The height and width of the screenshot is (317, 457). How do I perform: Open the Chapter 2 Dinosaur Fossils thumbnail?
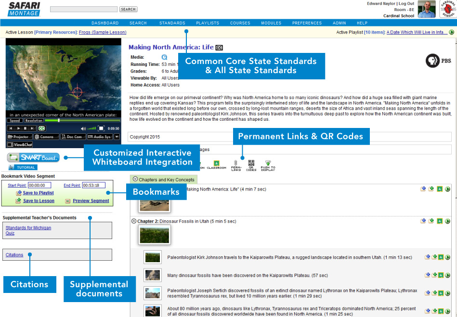[154, 235]
